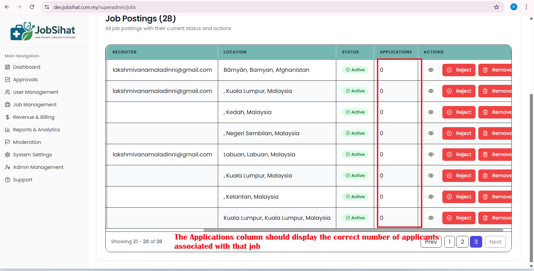This screenshot has width=534, height=271.
Task: Open the Approvals section
Action: pyautogui.click(x=25, y=80)
